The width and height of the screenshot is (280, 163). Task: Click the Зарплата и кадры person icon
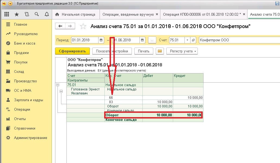(x=8, y=100)
